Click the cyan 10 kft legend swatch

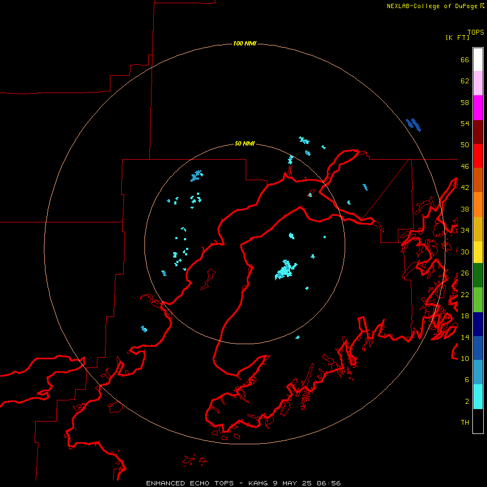478,397
